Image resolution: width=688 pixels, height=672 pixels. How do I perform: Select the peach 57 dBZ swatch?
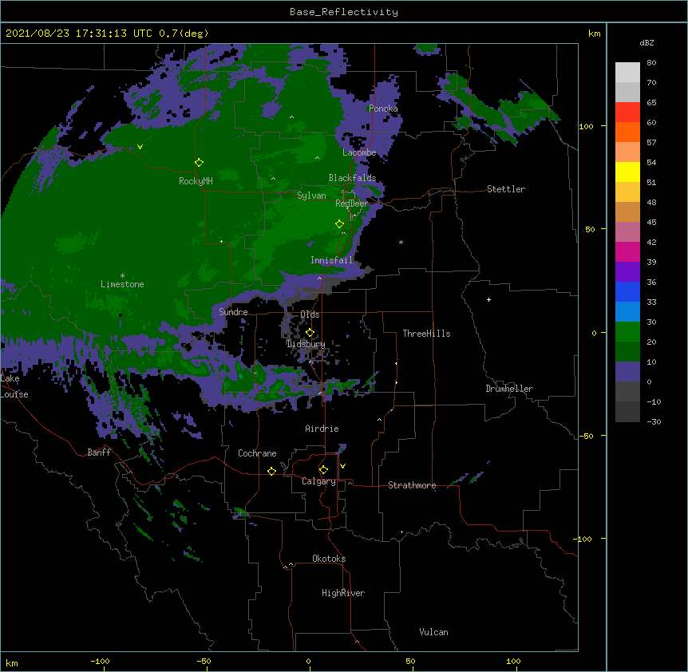pyautogui.click(x=627, y=152)
